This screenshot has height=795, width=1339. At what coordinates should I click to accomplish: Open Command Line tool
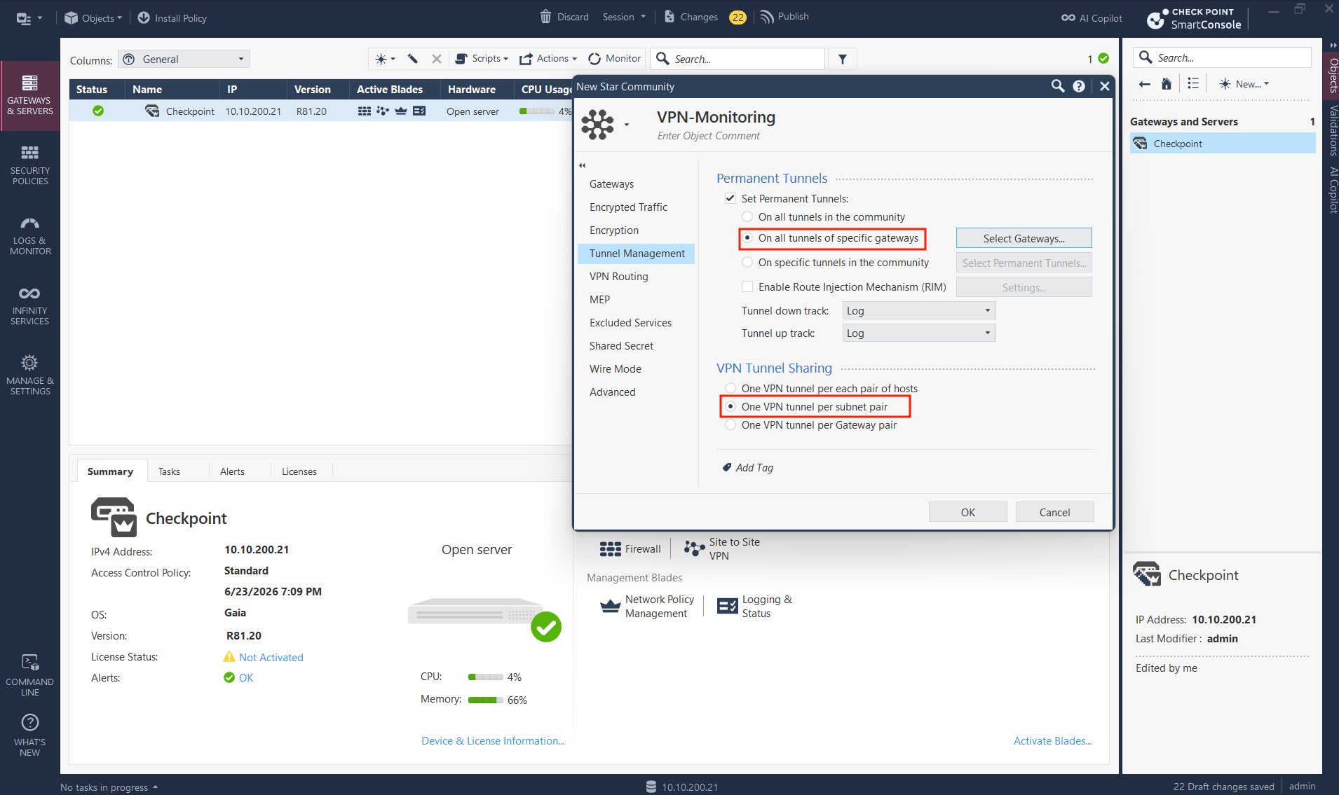tap(29, 675)
